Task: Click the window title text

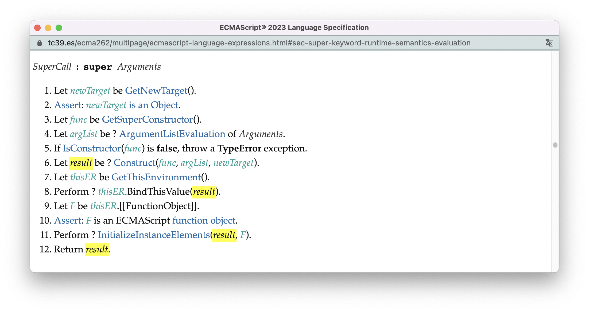Action: [294, 28]
